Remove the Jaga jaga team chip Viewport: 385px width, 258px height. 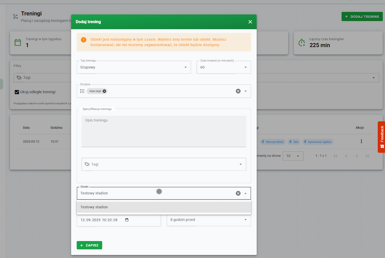click(x=105, y=91)
